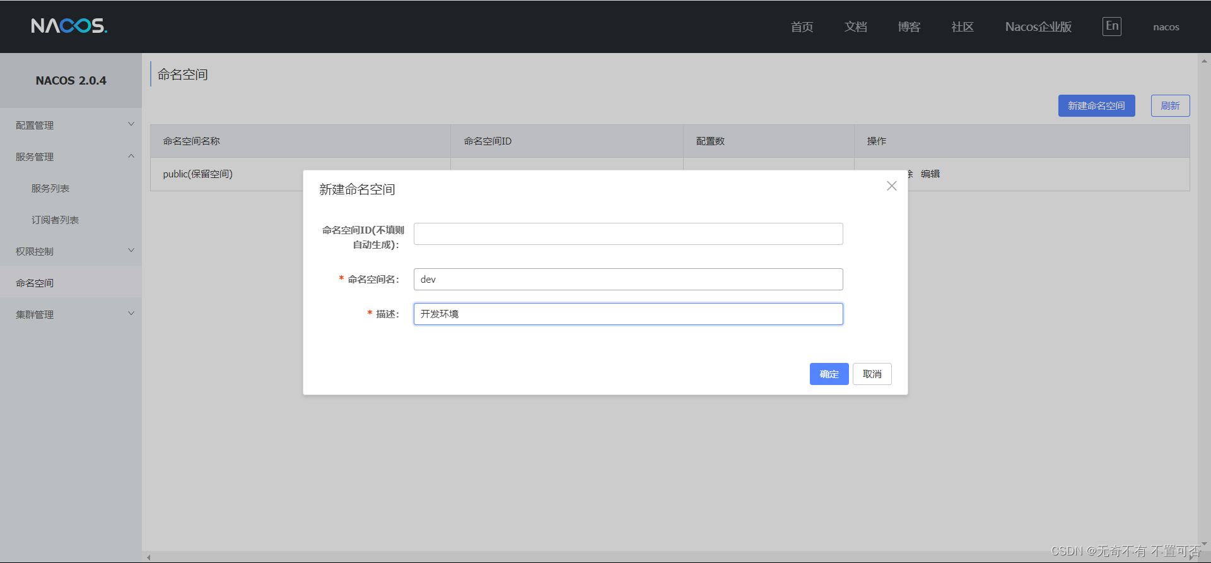Open 博客 in top navigation

909,27
